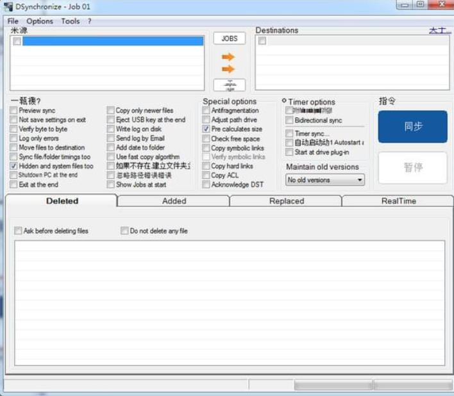Screen dimensions: 454x396
Task: Click the swap direction button below arrows
Action: pos(230,85)
